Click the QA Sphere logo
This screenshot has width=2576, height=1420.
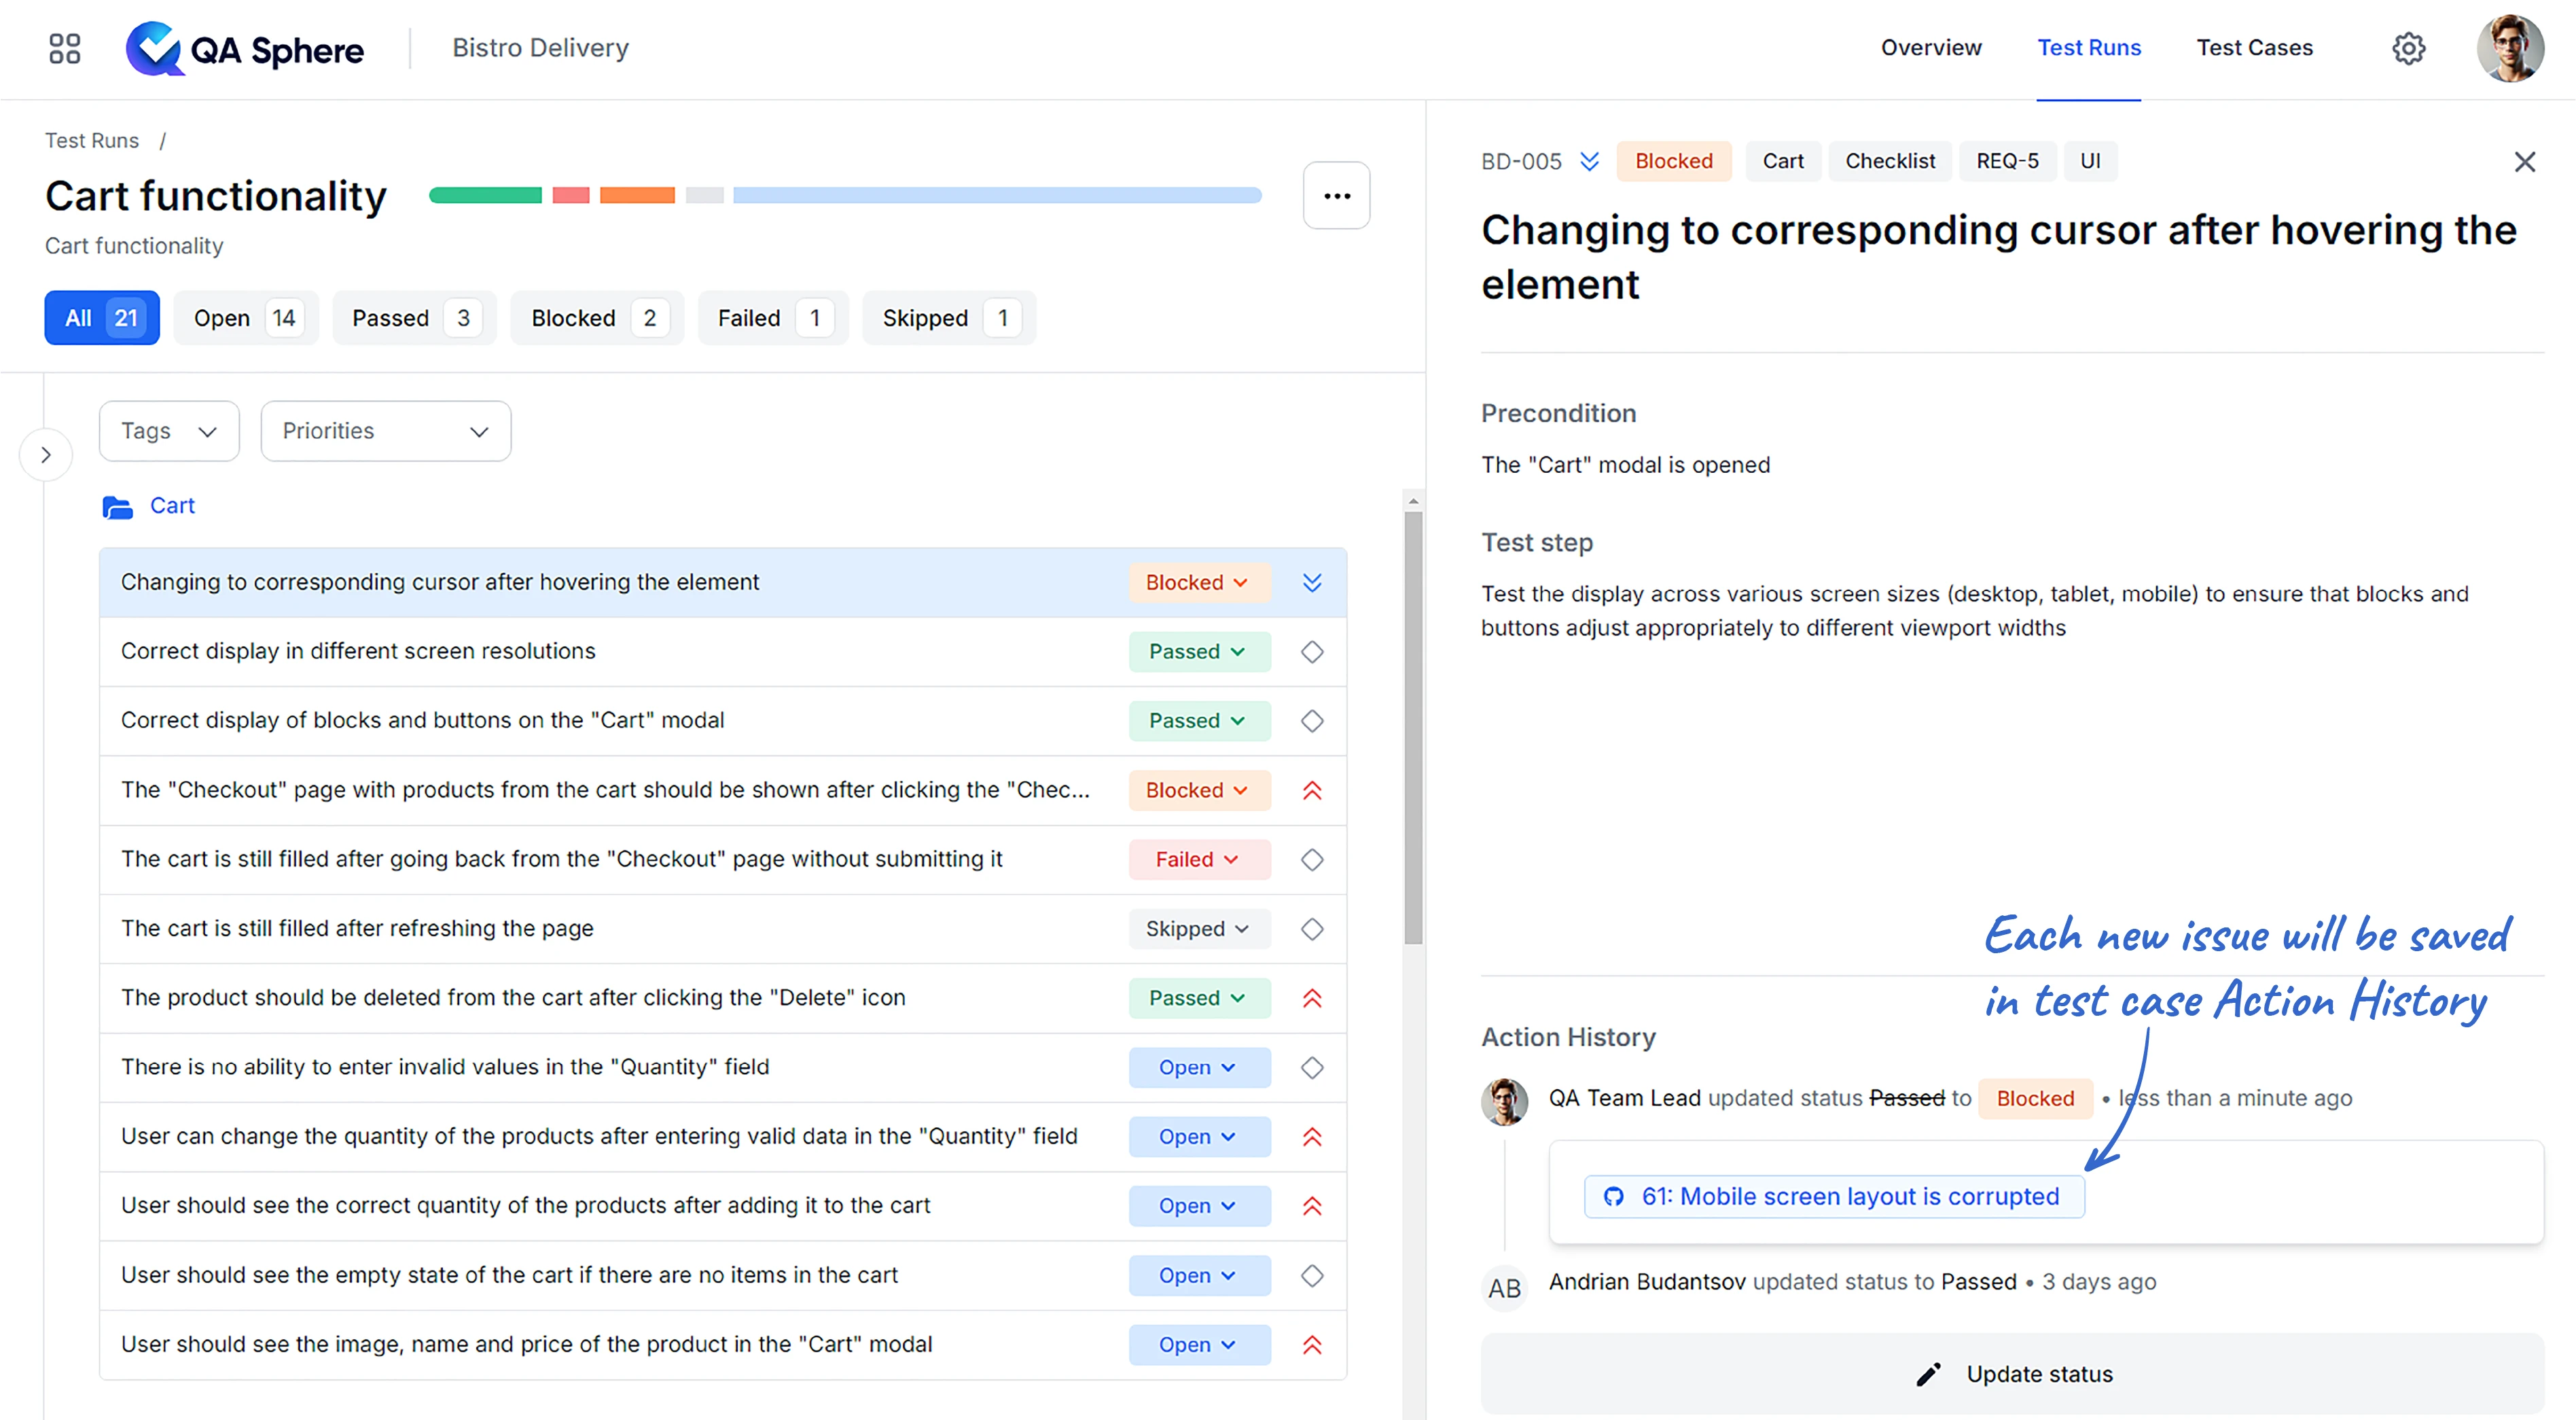244,48
